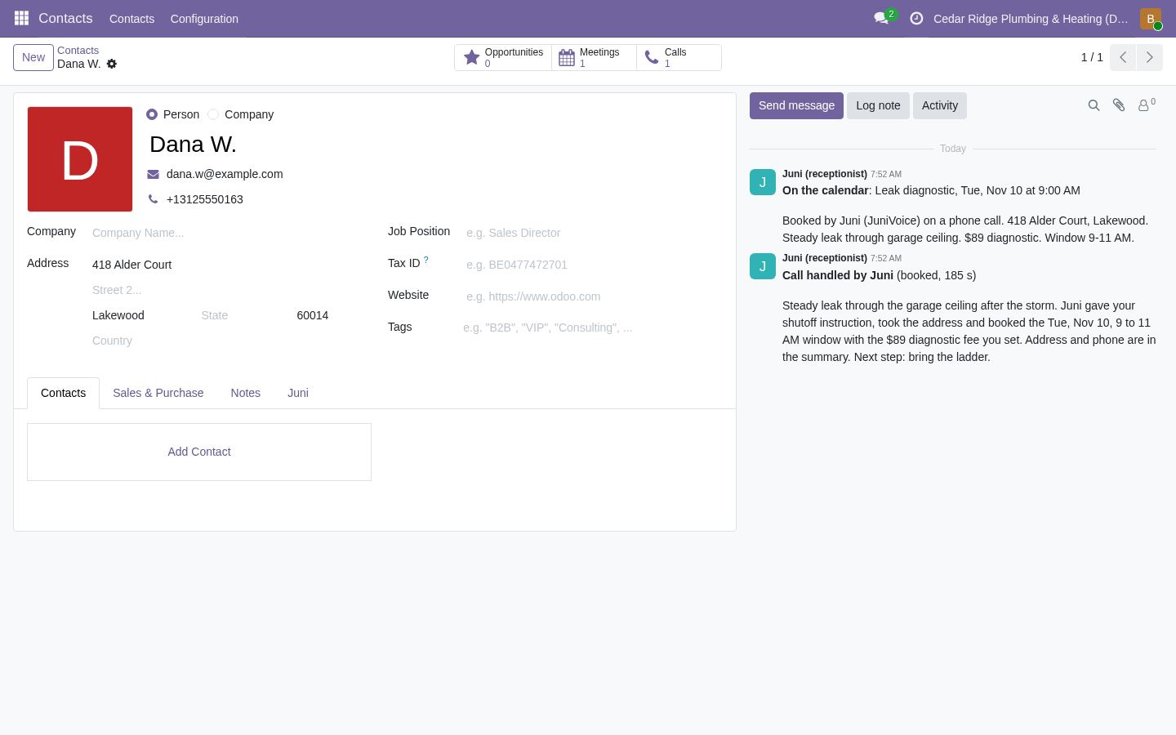Open the Calls phone stat button
This screenshot has height=735, width=1176.
tap(679, 57)
